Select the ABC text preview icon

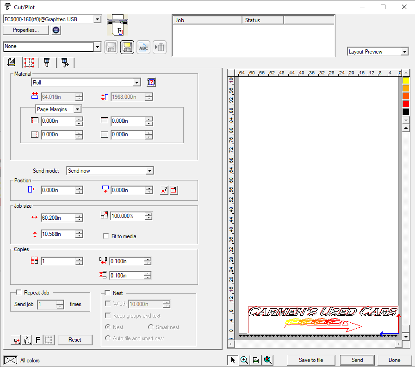(143, 47)
